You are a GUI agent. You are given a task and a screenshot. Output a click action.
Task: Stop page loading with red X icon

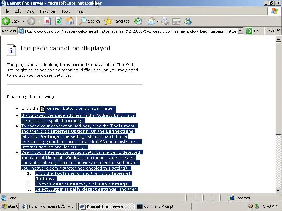tap(47, 21)
